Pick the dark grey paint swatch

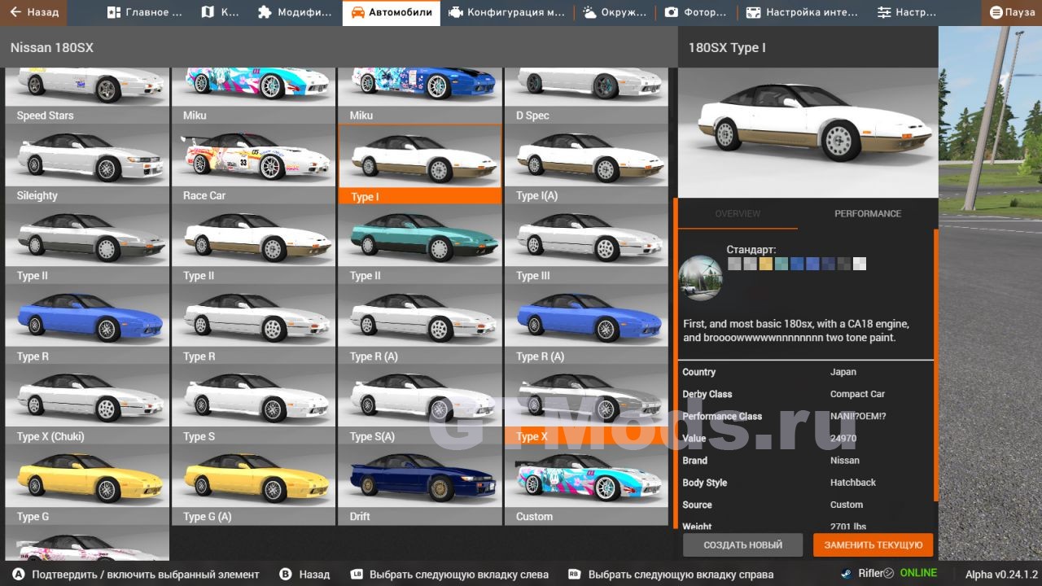tap(844, 264)
